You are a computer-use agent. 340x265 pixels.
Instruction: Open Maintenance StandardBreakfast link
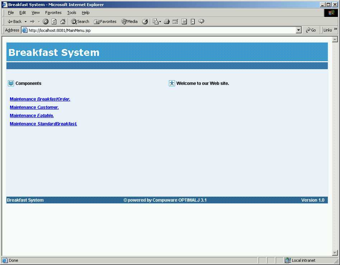coord(43,124)
